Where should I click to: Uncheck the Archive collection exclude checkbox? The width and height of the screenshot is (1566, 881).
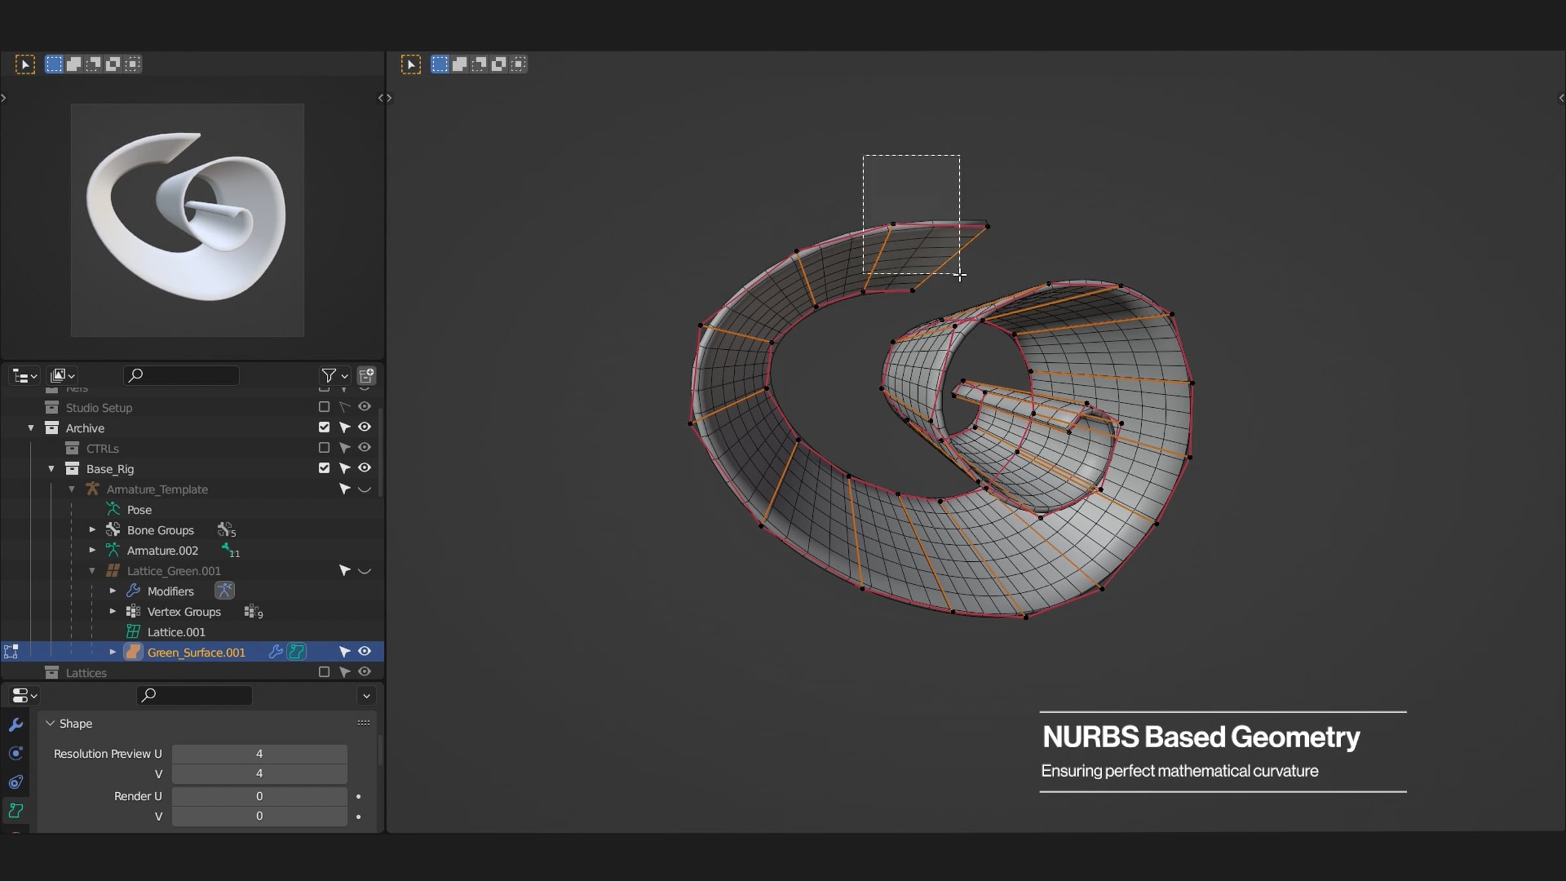click(324, 427)
